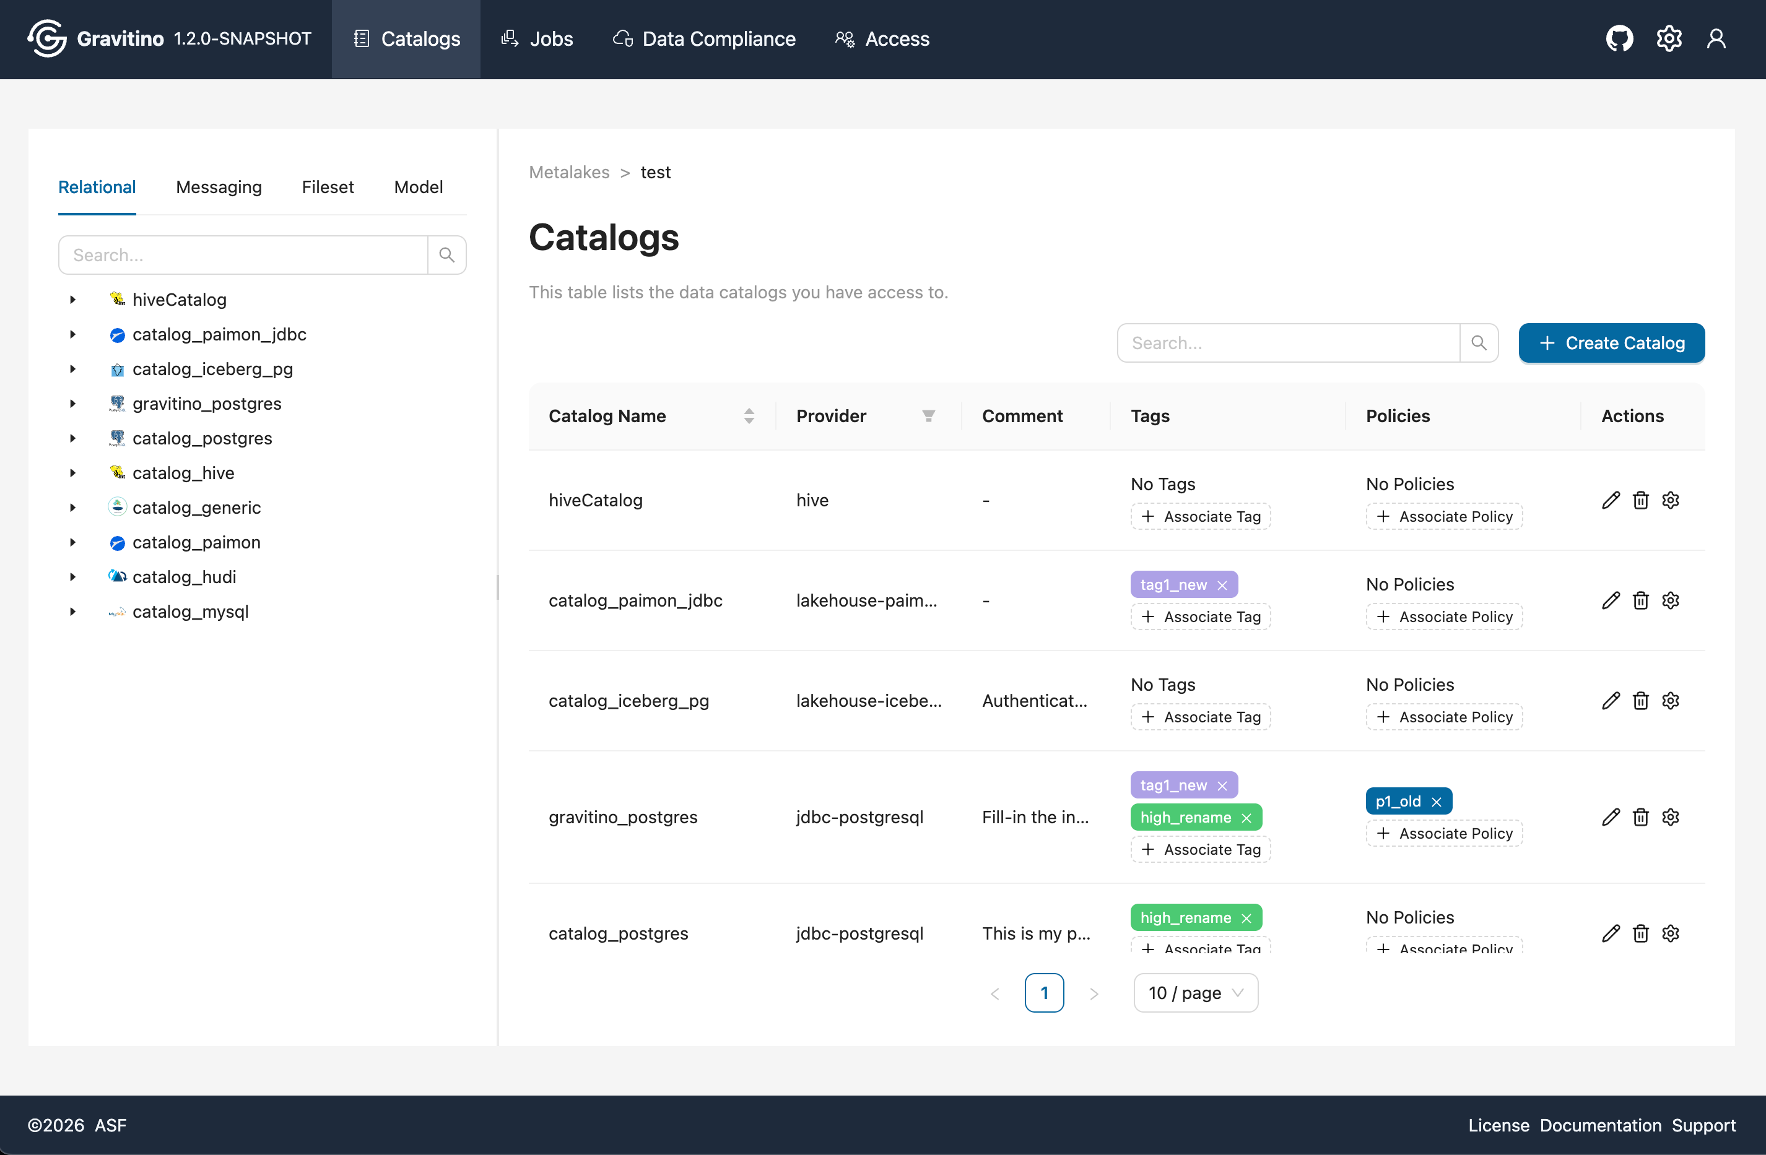Screen dimensions: 1766x1155
Task: Remove the p1_old policy from gravitino_postgres
Action: coord(1437,801)
